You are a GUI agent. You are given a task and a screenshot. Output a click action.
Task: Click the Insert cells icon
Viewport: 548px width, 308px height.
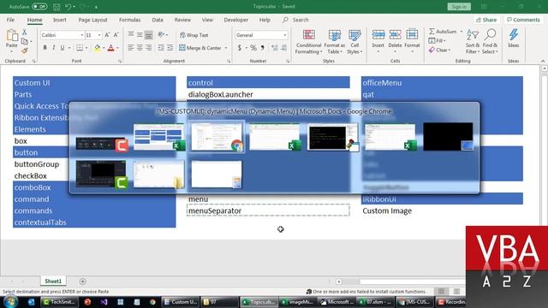click(x=378, y=35)
